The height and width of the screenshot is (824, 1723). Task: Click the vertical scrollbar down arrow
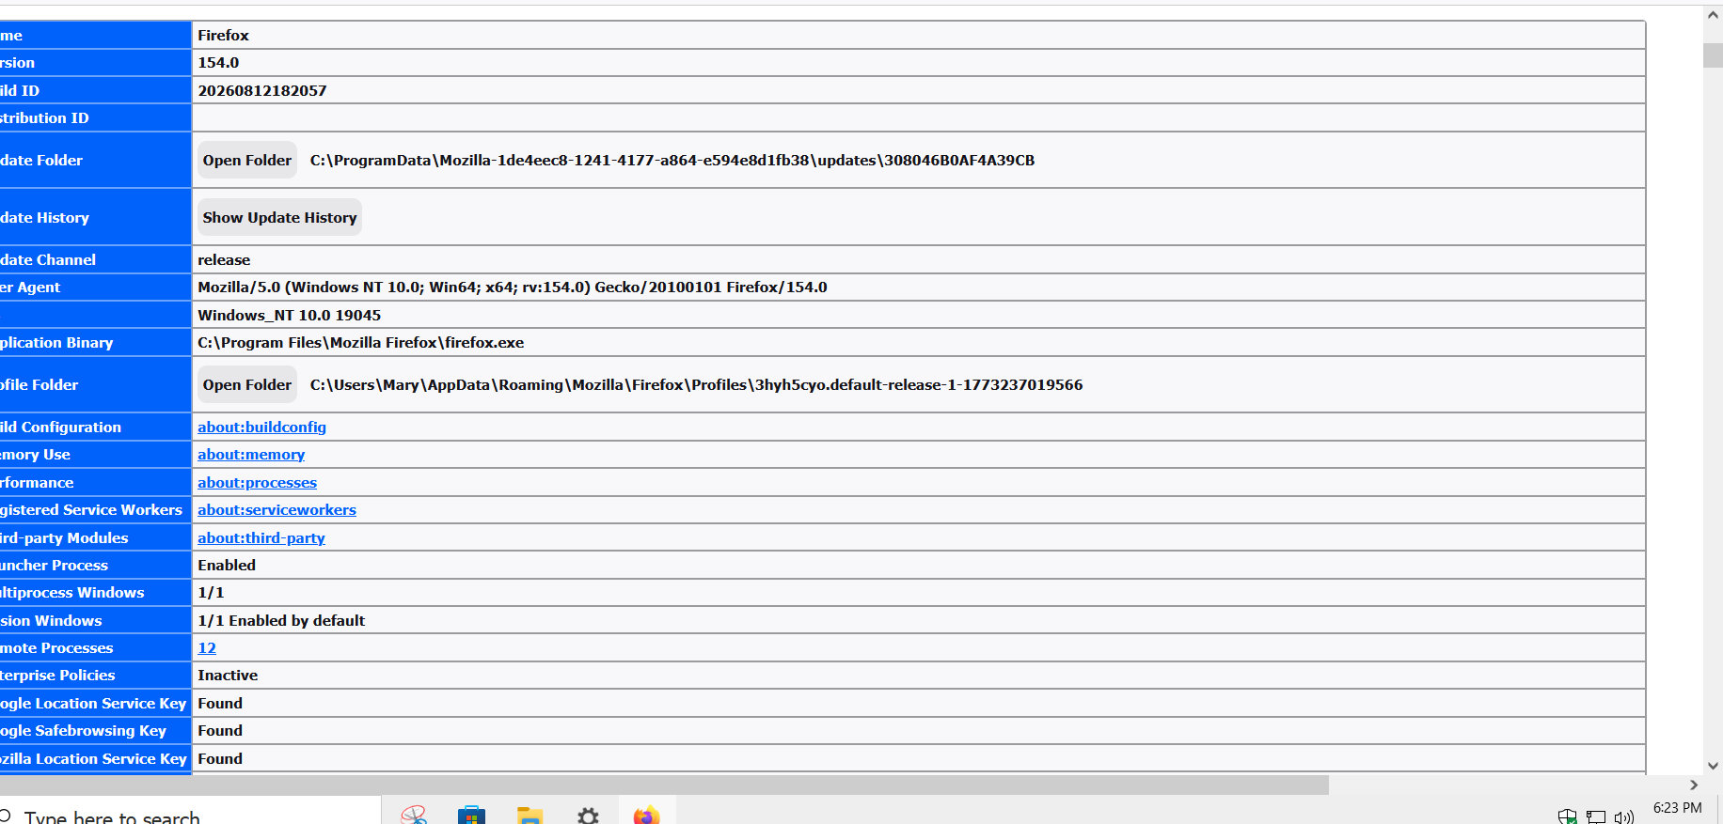[1713, 766]
